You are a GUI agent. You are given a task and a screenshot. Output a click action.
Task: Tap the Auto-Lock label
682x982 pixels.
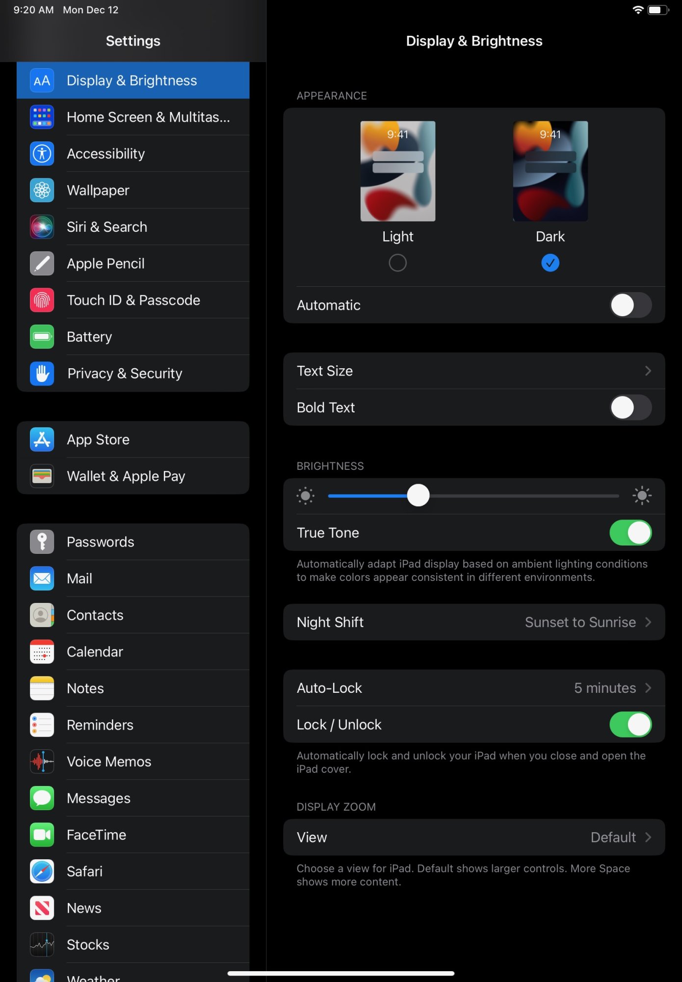tap(329, 688)
